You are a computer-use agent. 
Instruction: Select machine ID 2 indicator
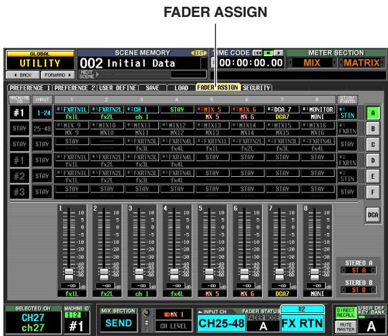click(x=77, y=315)
